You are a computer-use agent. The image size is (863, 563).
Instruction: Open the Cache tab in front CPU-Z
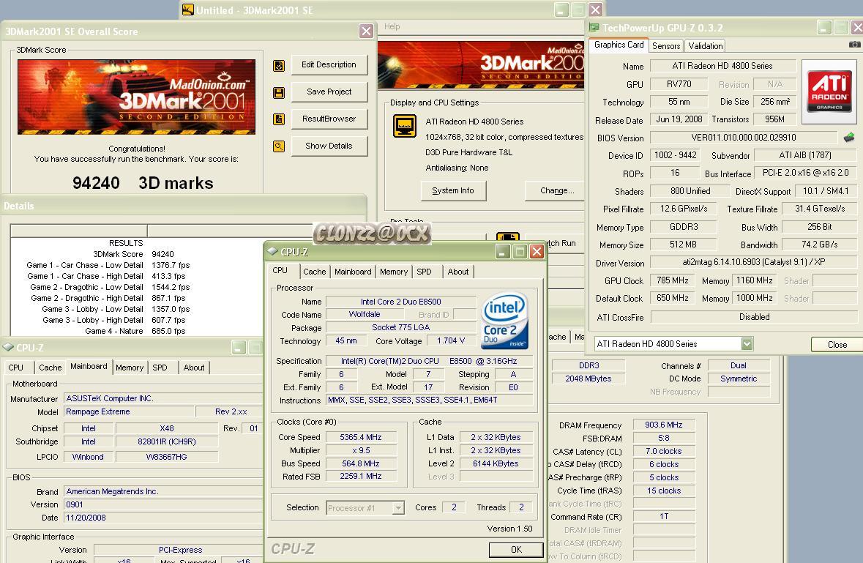314,272
